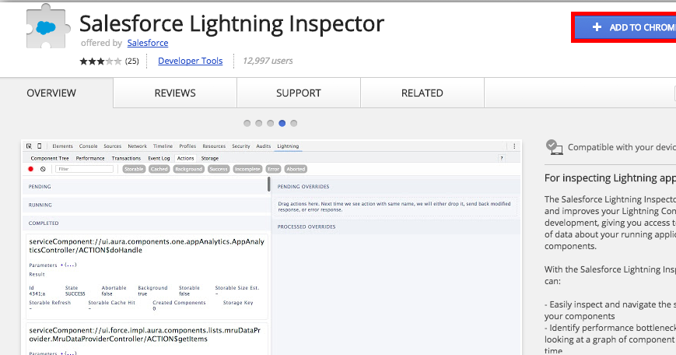Select the Component Tree subtab

coord(50,158)
